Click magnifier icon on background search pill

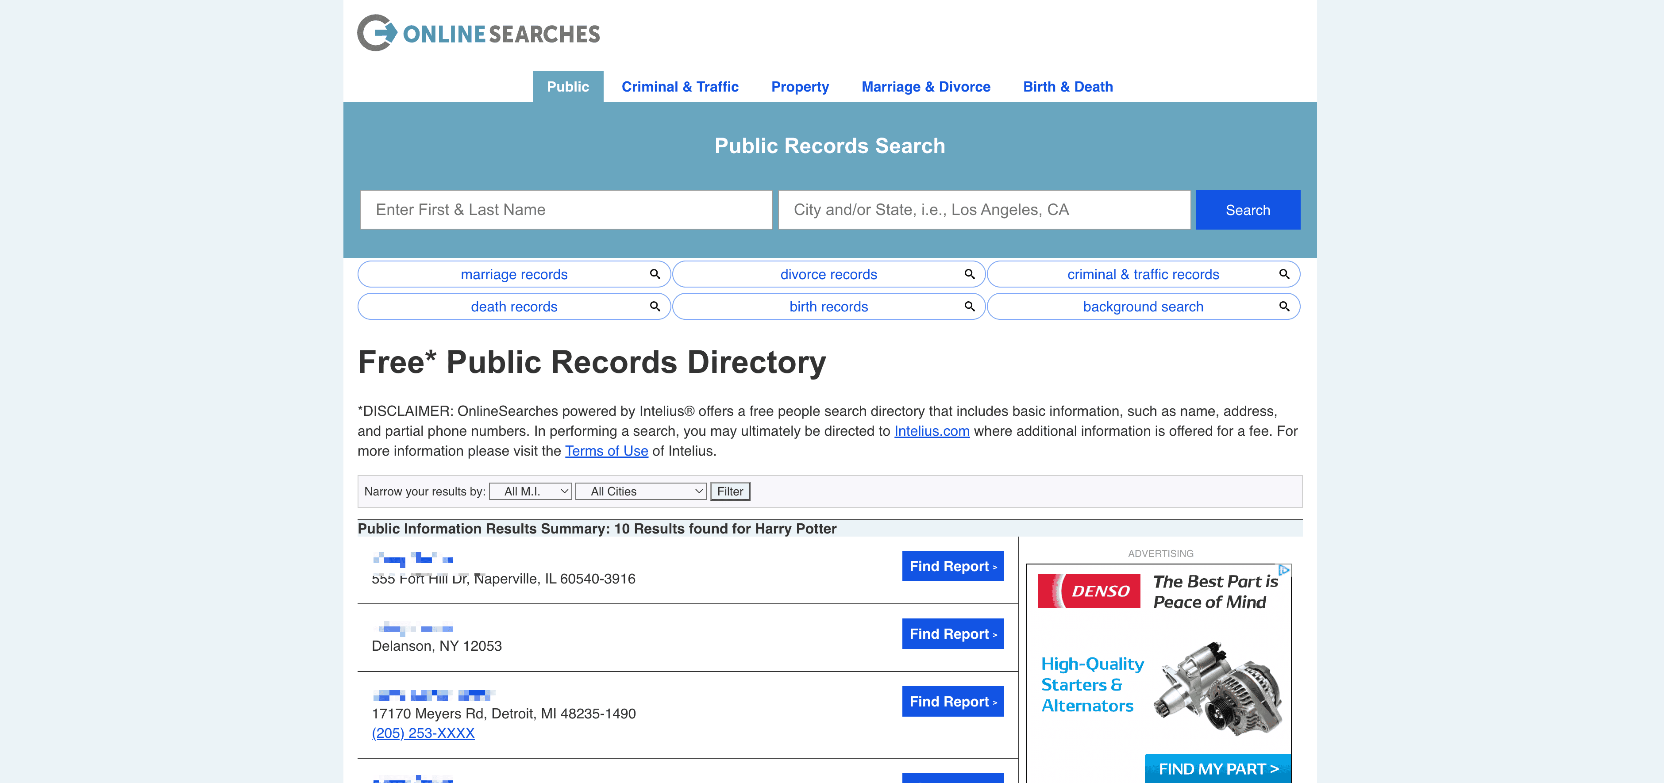point(1284,307)
